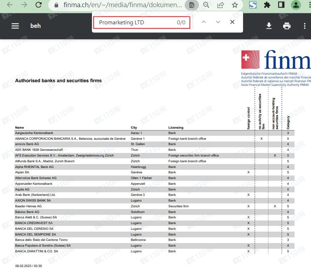Click the 'Securities firm' licensing cell
The width and height of the screenshot is (311, 272).
(x=179, y=206)
